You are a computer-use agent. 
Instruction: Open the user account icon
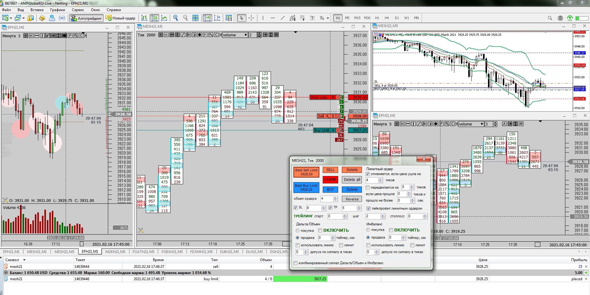click(560, 18)
